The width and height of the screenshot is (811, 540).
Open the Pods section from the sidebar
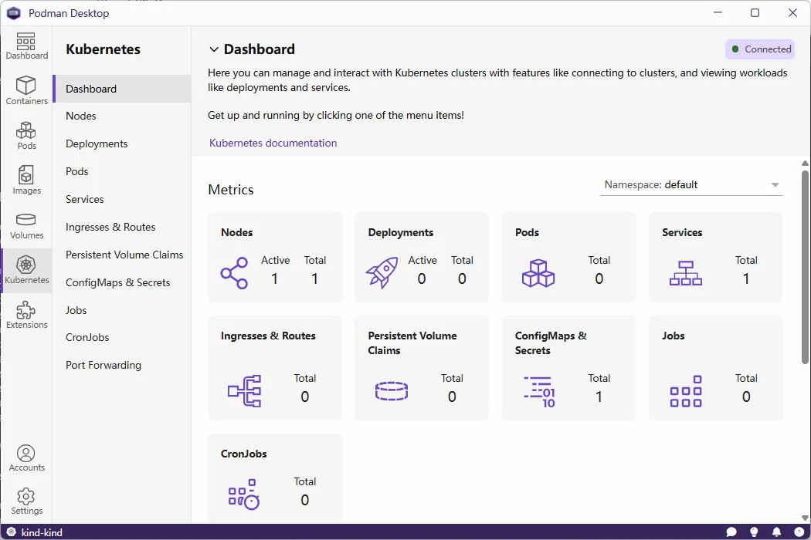pyautogui.click(x=26, y=133)
